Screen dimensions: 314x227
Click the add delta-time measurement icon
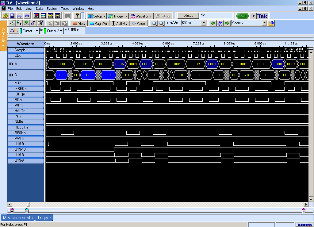[x=33, y=23]
